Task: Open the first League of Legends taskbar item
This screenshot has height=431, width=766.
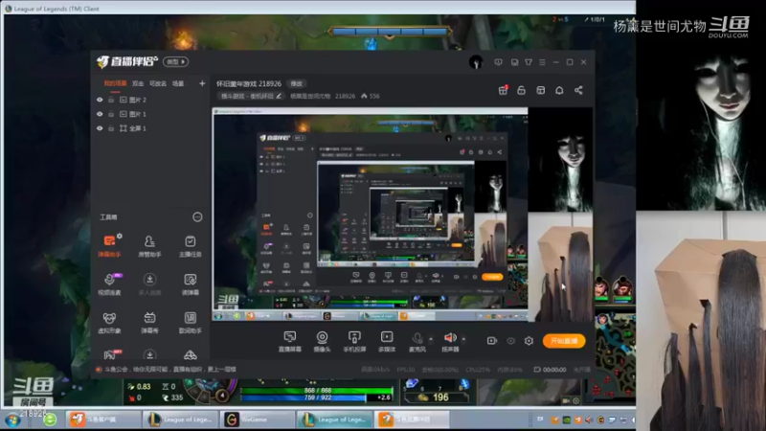Action: pos(180,420)
